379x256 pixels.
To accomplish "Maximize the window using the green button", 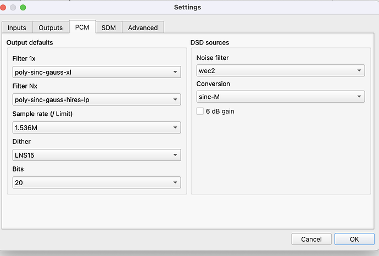I will pyautogui.click(x=23, y=8).
